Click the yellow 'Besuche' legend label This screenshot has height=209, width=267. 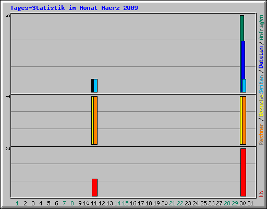point(261,106)
